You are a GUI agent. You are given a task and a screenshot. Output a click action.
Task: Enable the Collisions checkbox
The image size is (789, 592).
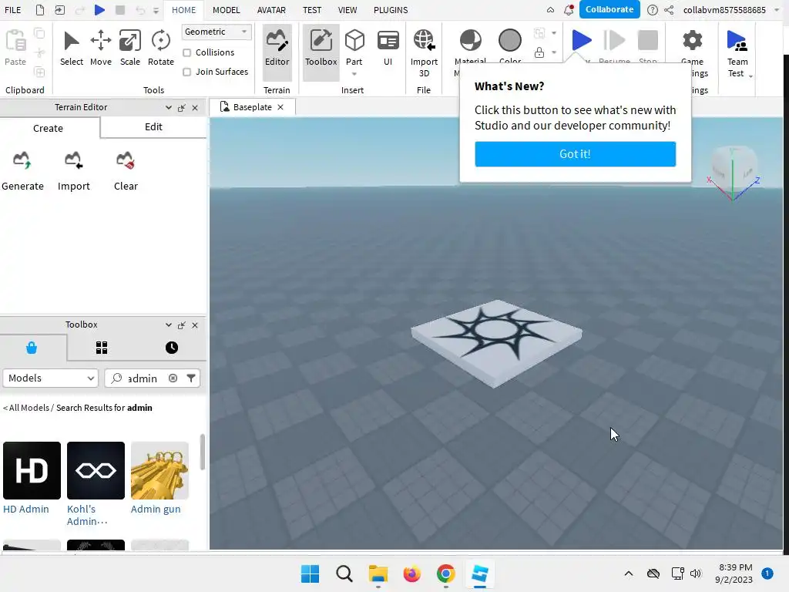(x=186, y=53)
